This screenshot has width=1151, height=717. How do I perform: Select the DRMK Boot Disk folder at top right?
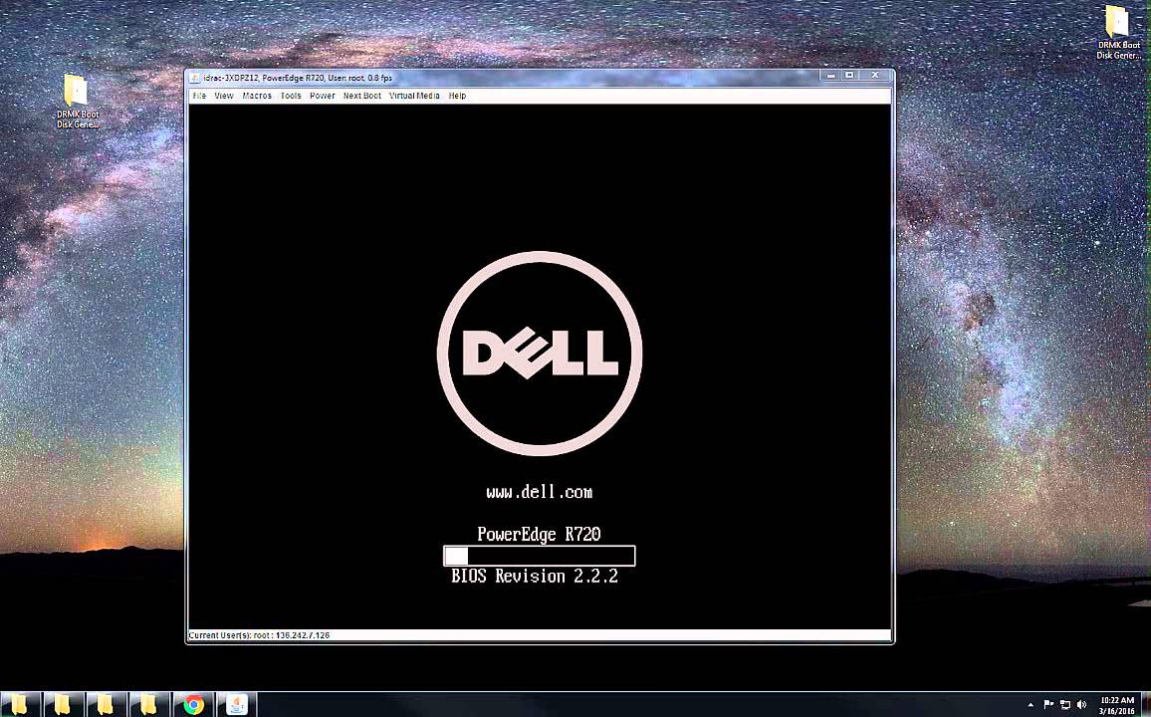click(x=1118, y=32)
